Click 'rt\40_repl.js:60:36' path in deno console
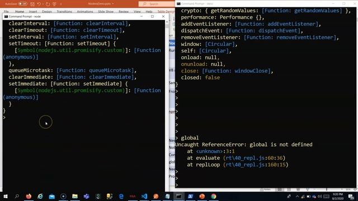The height and width of the screenshot is (201, 358). coord(254,158)
